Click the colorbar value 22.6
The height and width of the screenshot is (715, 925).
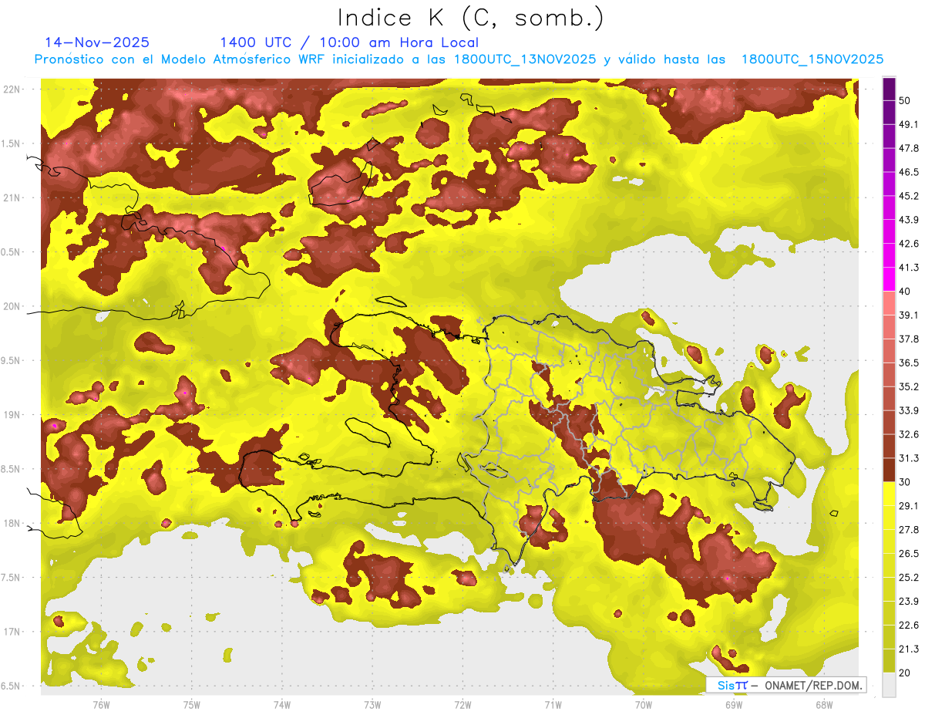[x=909, y=626]
